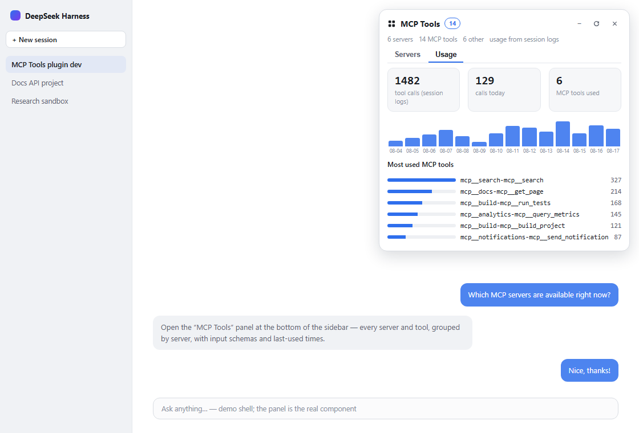639x433 pixels.
Task: Click the mcp__notifications-mcp__send_notification tool name
Action: coord(534,237)
